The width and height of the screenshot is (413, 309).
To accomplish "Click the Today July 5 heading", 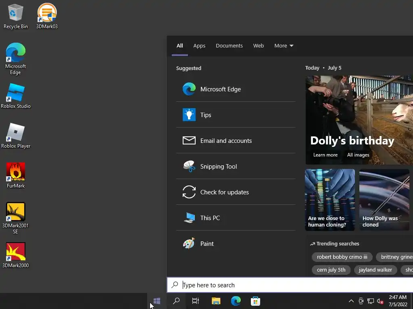I will (323, 68).
